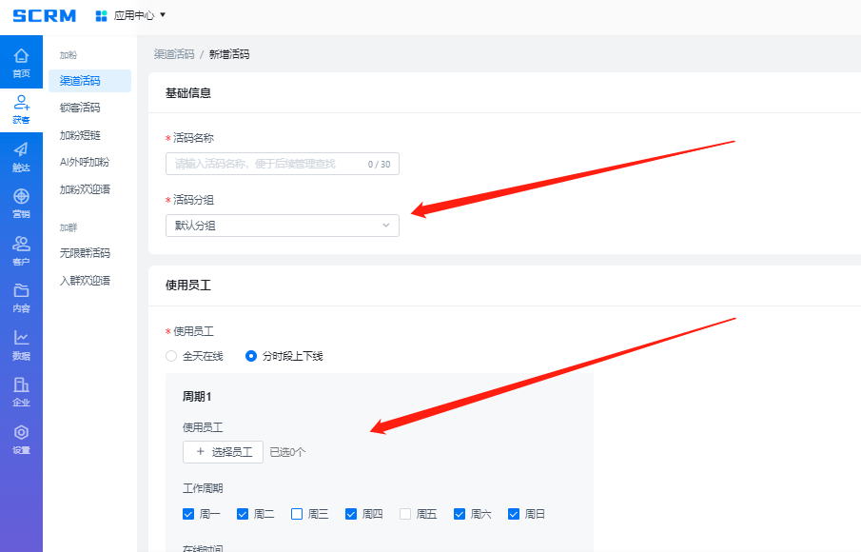
Task: Open the 首页 home icon in sidebar
Action: point(21,63)
